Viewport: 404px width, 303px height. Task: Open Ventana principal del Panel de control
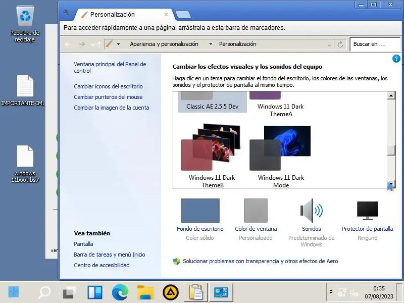pyautogui.click(x=110, y=67)
